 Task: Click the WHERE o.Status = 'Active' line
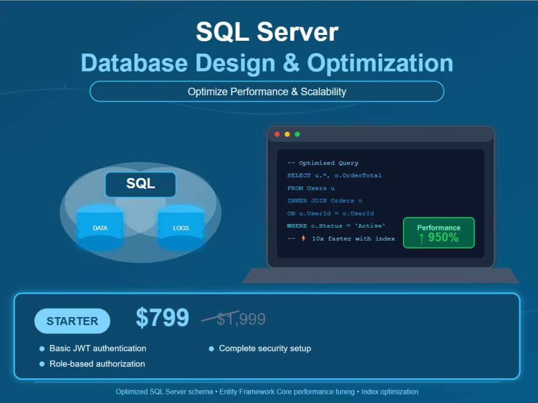[x=336, y=226]
